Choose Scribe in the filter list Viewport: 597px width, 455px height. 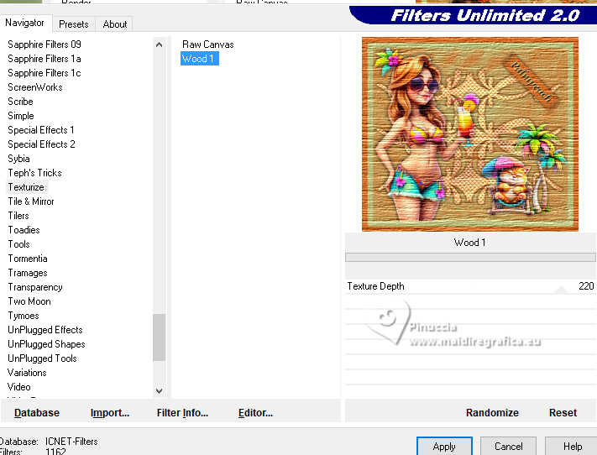(x=20, y=102)
